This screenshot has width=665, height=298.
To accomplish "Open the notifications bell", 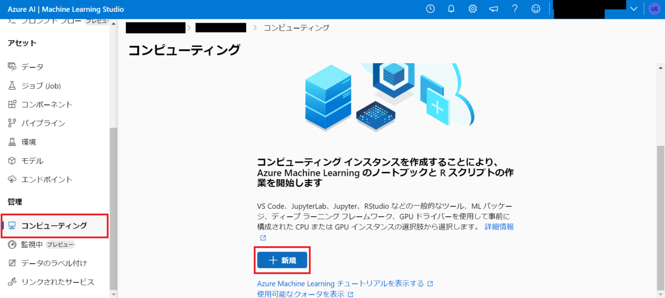I will tap(451, 9).
